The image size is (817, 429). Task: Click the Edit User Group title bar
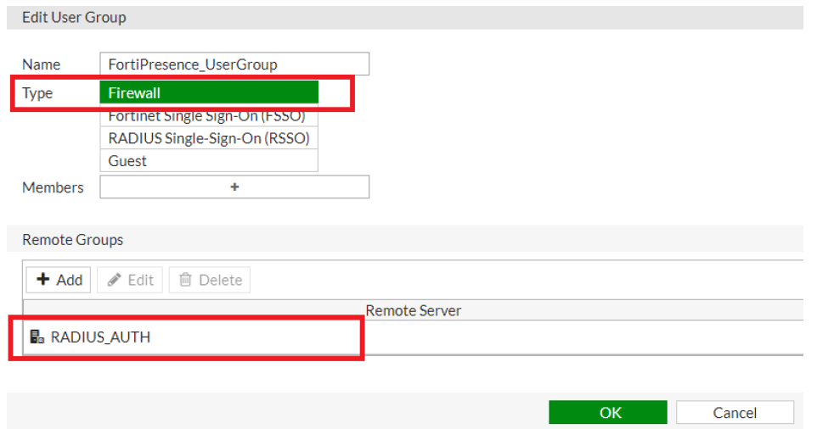pos(74,17)
